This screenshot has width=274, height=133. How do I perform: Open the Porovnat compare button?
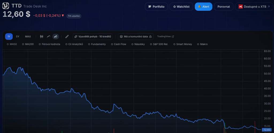[224, 7]
